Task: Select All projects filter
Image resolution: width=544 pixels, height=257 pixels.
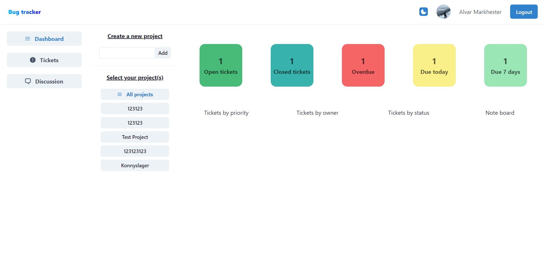Action: pyautogui.click(x=135, y=94)
